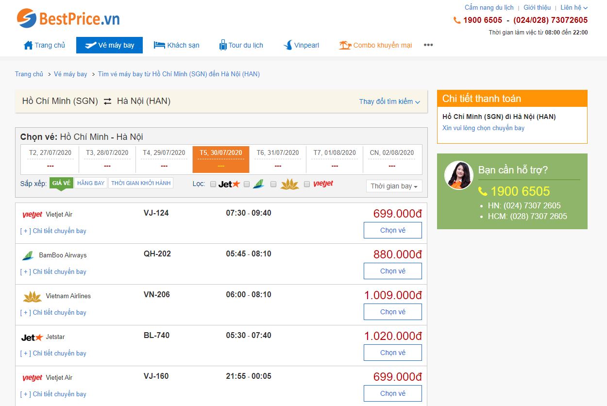Click the Vietjet logo on flight VJ-124

[x=33, y=215]
